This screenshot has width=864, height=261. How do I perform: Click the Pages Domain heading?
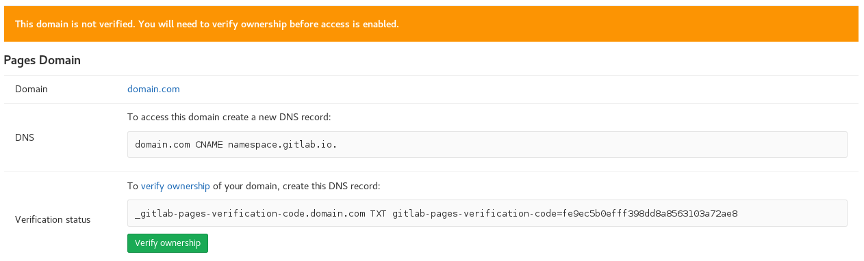pos(42,60)
